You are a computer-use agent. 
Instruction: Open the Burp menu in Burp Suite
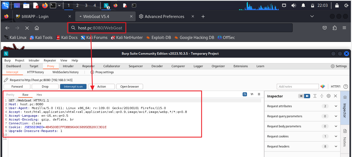coord(8,60)
